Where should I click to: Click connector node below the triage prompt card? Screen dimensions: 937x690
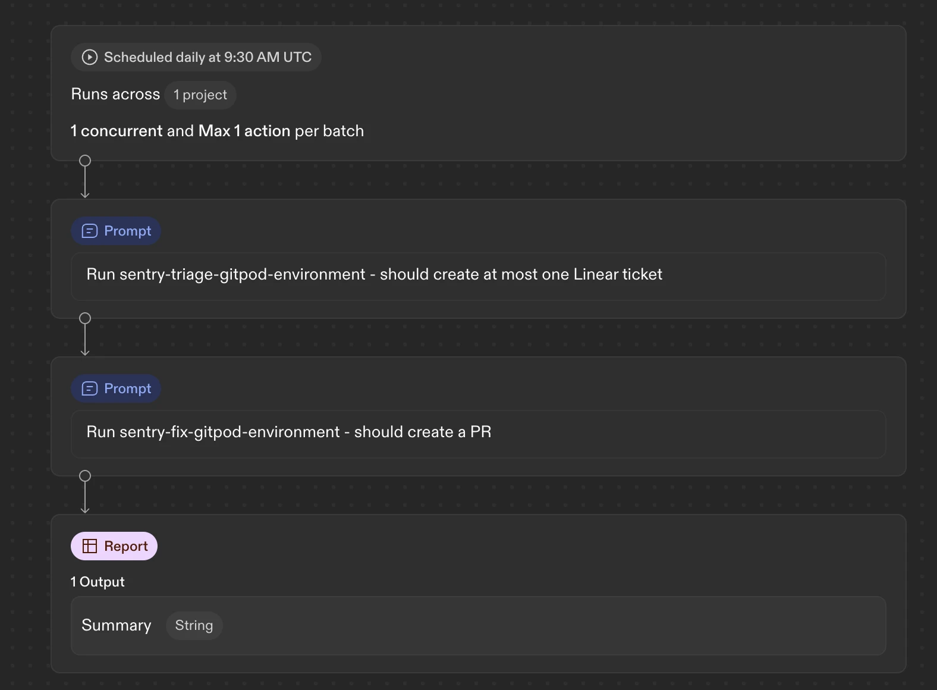point(85,318)
